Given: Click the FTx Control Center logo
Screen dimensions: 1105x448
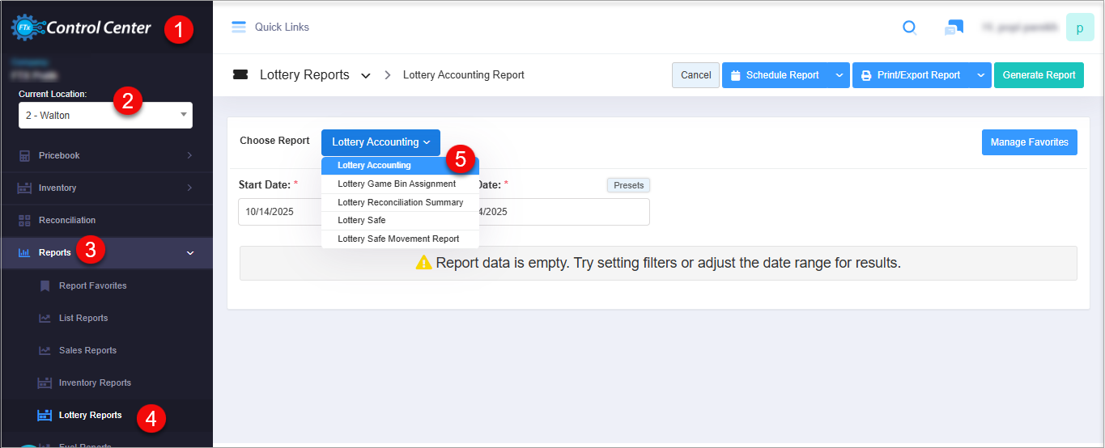Looking at the screenshot, I should [x=81, y=28].
